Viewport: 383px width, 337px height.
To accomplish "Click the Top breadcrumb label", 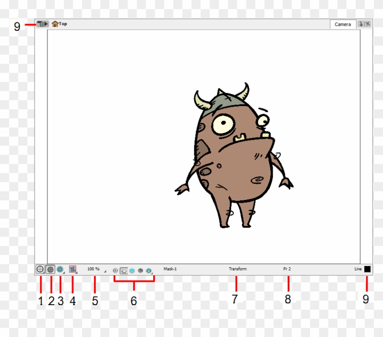I will 63,24.
